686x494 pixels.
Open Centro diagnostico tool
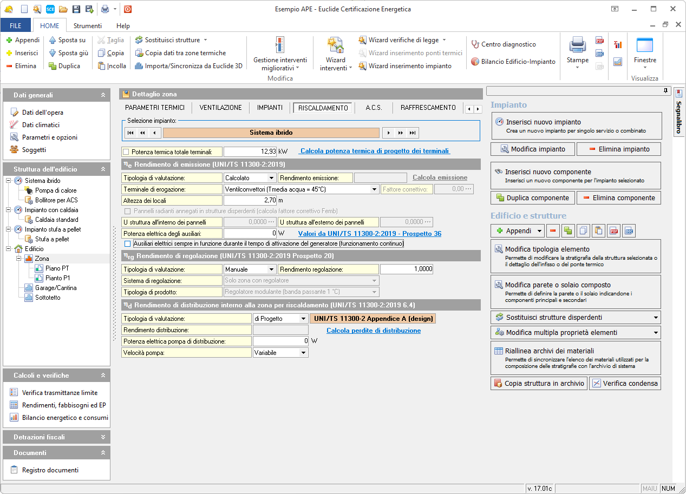503,44
